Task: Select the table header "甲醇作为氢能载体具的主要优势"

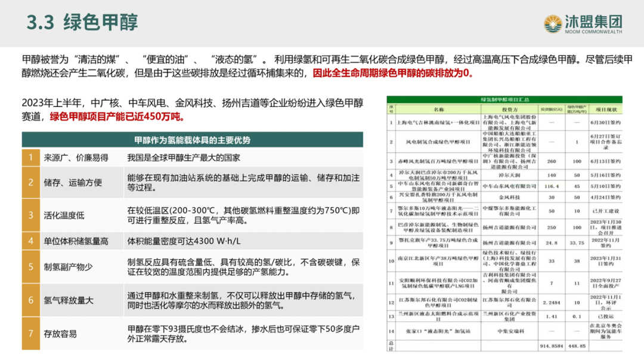Action: 192,140
